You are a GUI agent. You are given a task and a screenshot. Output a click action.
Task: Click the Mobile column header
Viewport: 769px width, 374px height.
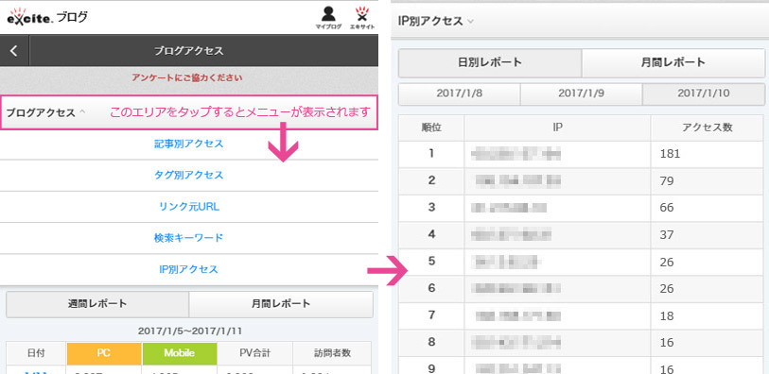tap(180, 353)
